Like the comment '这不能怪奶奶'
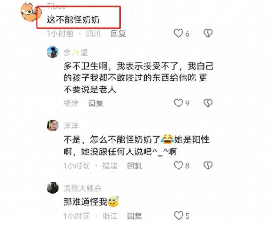This screenshot has width=271, height=230. click(178, 33)
